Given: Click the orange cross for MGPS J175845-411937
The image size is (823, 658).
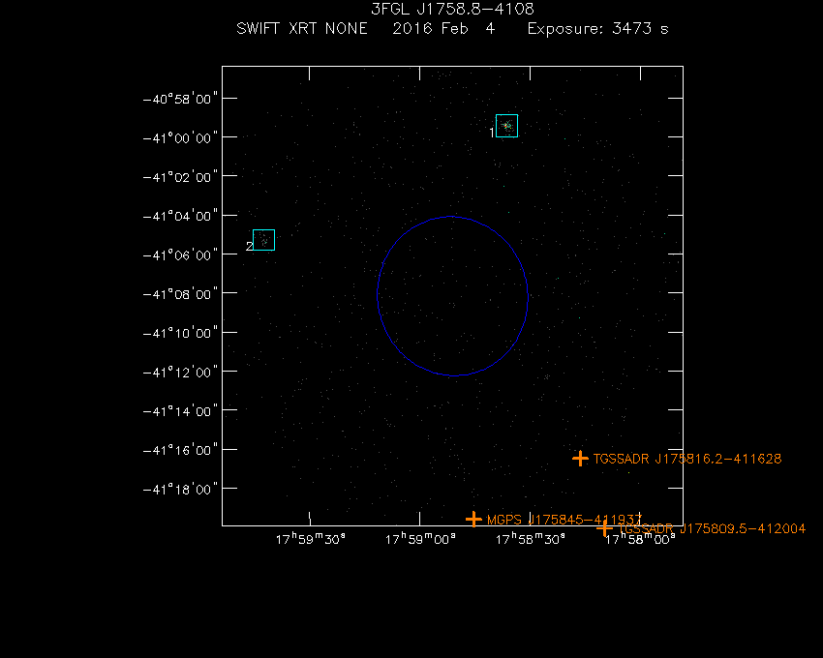Looking at the screenshot, I should click(x=473, y=520).
